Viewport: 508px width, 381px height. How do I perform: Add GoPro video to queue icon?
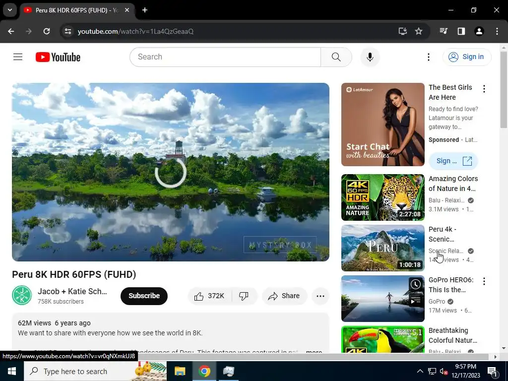(x=416, y=301)
